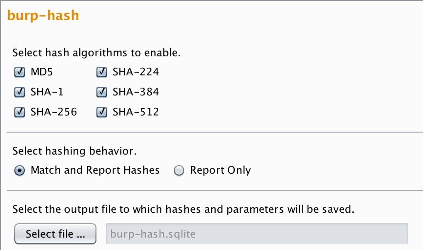Select the Report Only radio button
Screen dimensions: 423x250
click(x=179, y=170)
